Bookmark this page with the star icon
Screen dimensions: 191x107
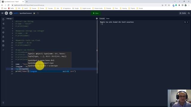[x=169, y=5]
